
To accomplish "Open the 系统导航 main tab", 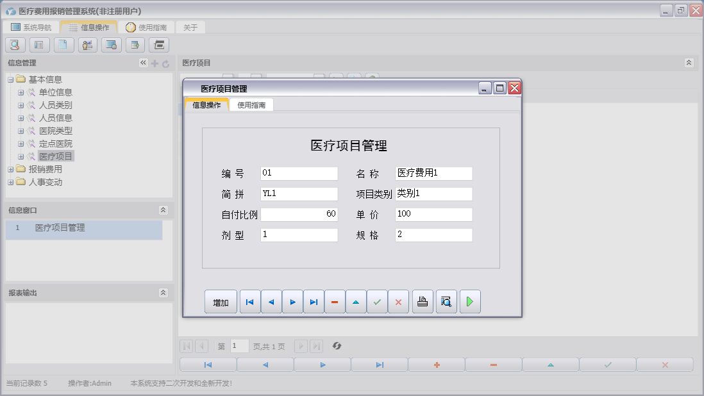I will point(31,28).
